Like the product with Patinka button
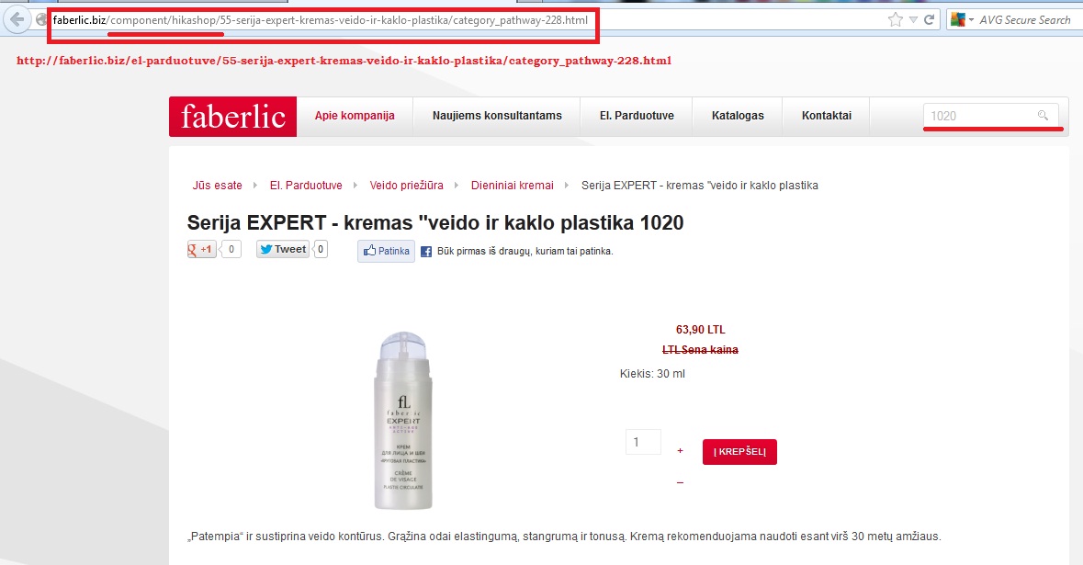The image size is (1083, 565). (x=386, y=251)
